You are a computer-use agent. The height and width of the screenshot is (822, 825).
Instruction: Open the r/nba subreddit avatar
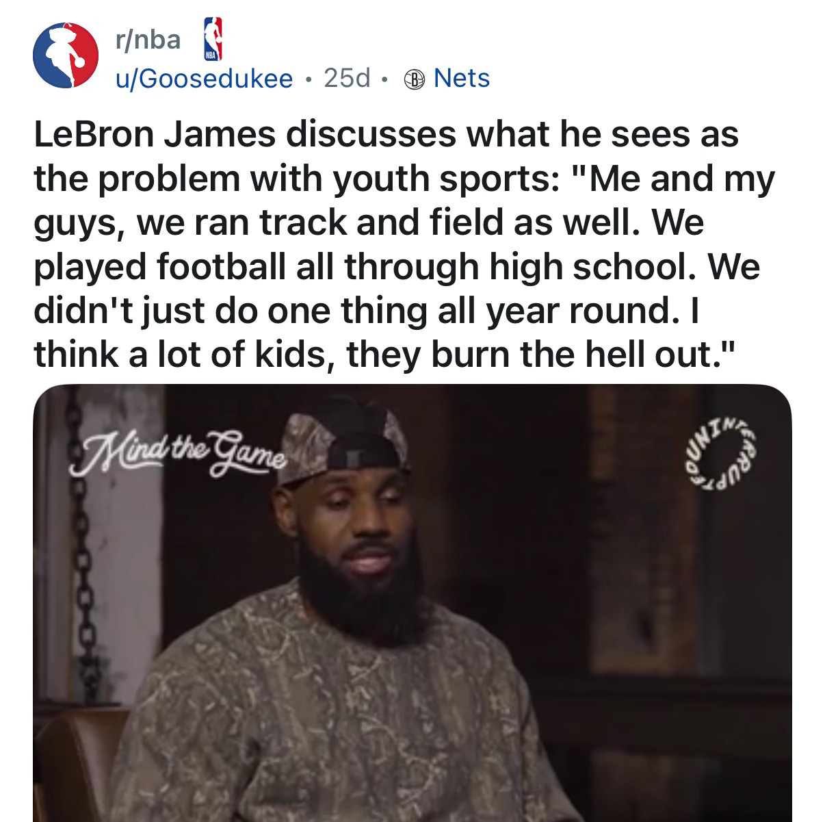[x=65, y=57]
